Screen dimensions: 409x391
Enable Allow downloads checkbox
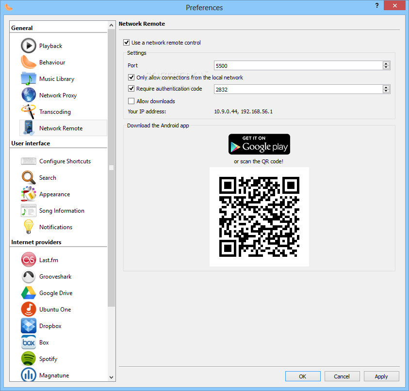[131, 101]
